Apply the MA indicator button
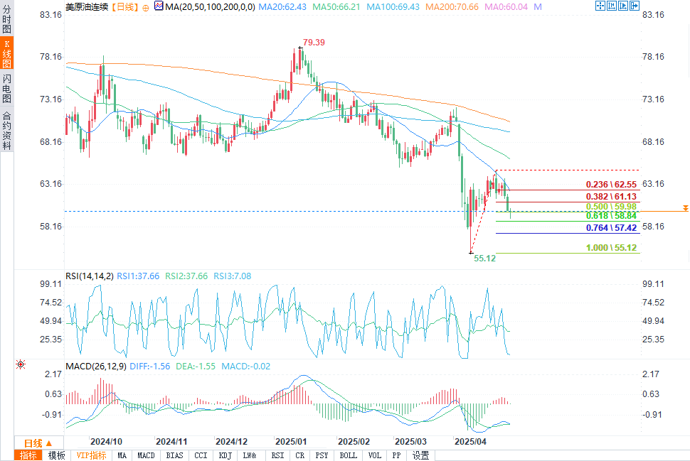This screenshot has width=690, height=461. (122, 455)
